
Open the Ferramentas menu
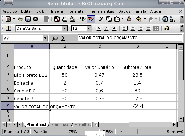(x=102, y=11)
